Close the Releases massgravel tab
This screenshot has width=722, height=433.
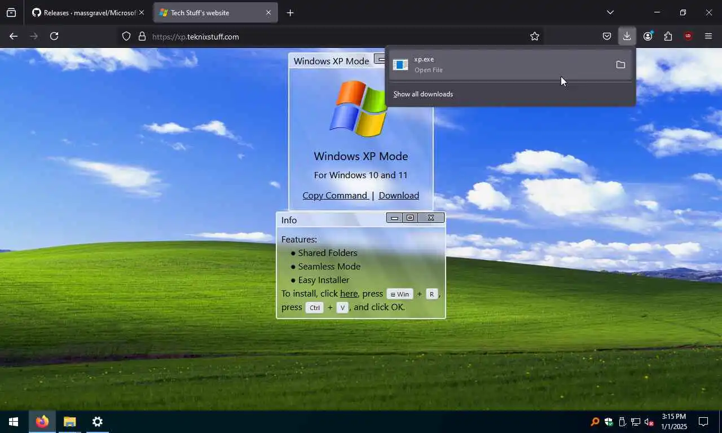(142, 12)
